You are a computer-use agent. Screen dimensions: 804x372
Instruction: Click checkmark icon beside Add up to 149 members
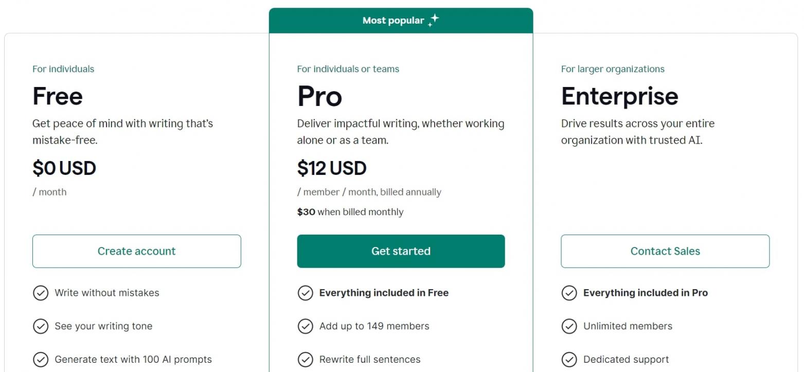point(305,326)
